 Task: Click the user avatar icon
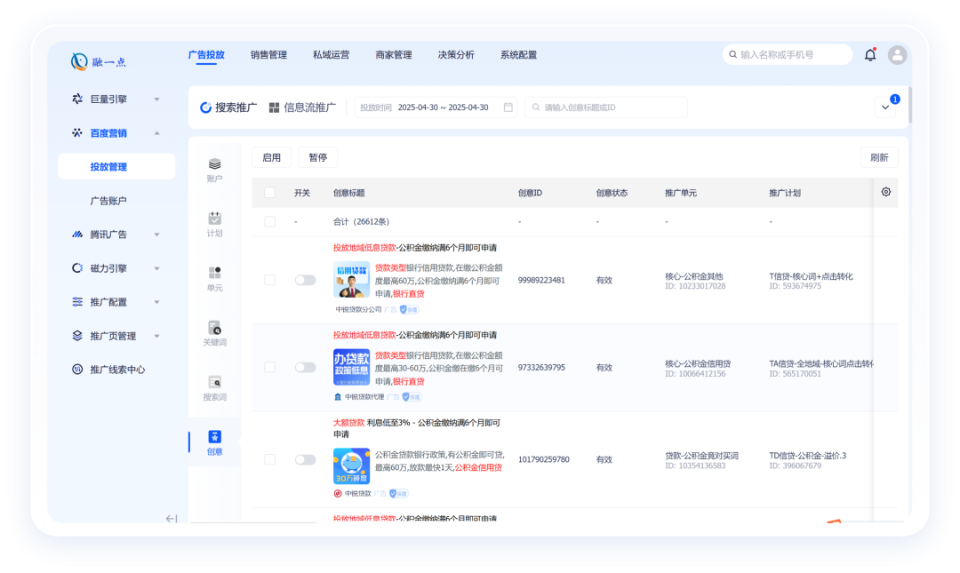pyautogui.click(x=898, y=54)
